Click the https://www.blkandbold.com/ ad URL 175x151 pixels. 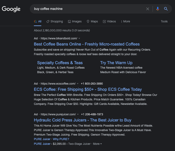[59, 38]
